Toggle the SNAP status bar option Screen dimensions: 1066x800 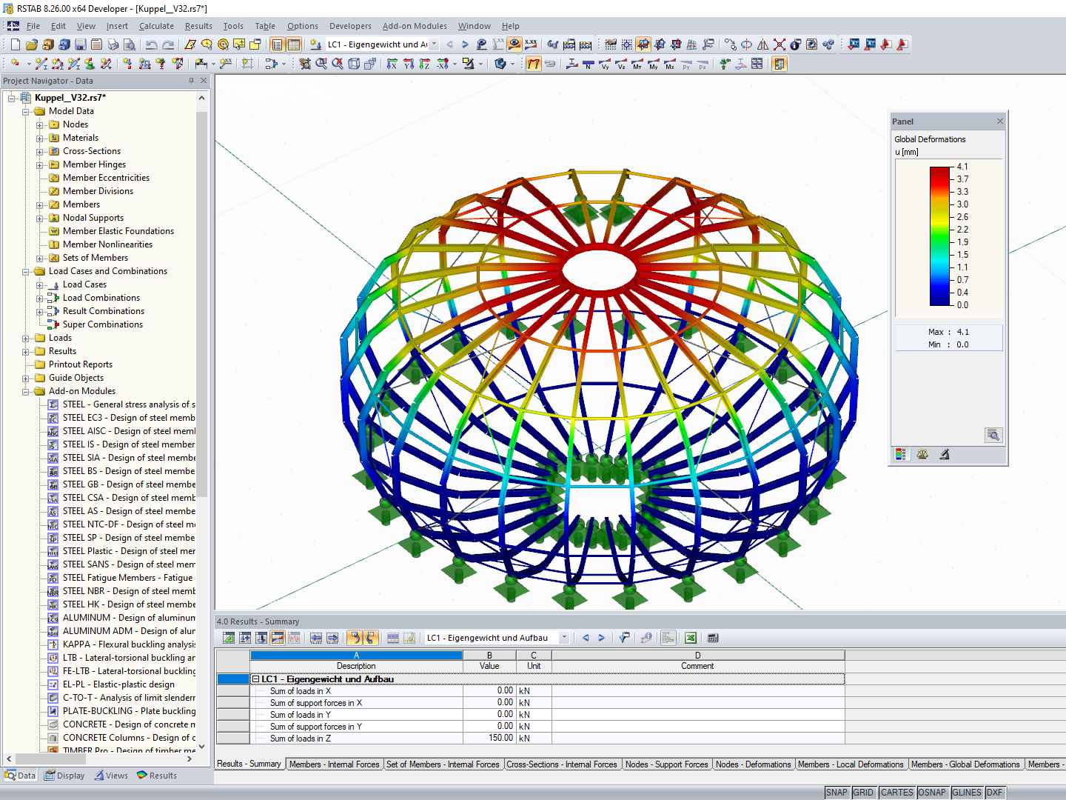(x=837, y=793)
